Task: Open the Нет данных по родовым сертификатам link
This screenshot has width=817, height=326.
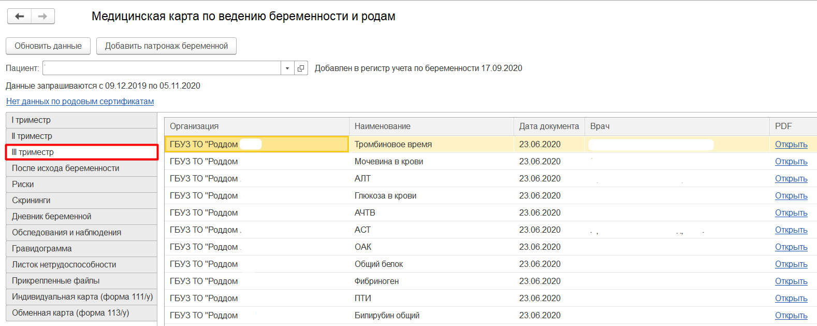Action: coord(80,102)
